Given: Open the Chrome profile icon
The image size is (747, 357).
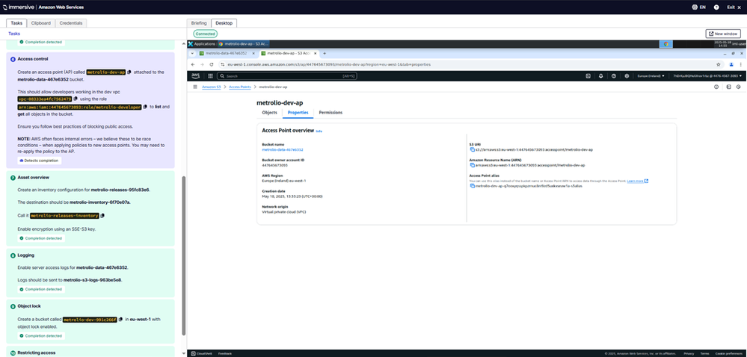Looking at the screenshot, I should tap(731, 64).
